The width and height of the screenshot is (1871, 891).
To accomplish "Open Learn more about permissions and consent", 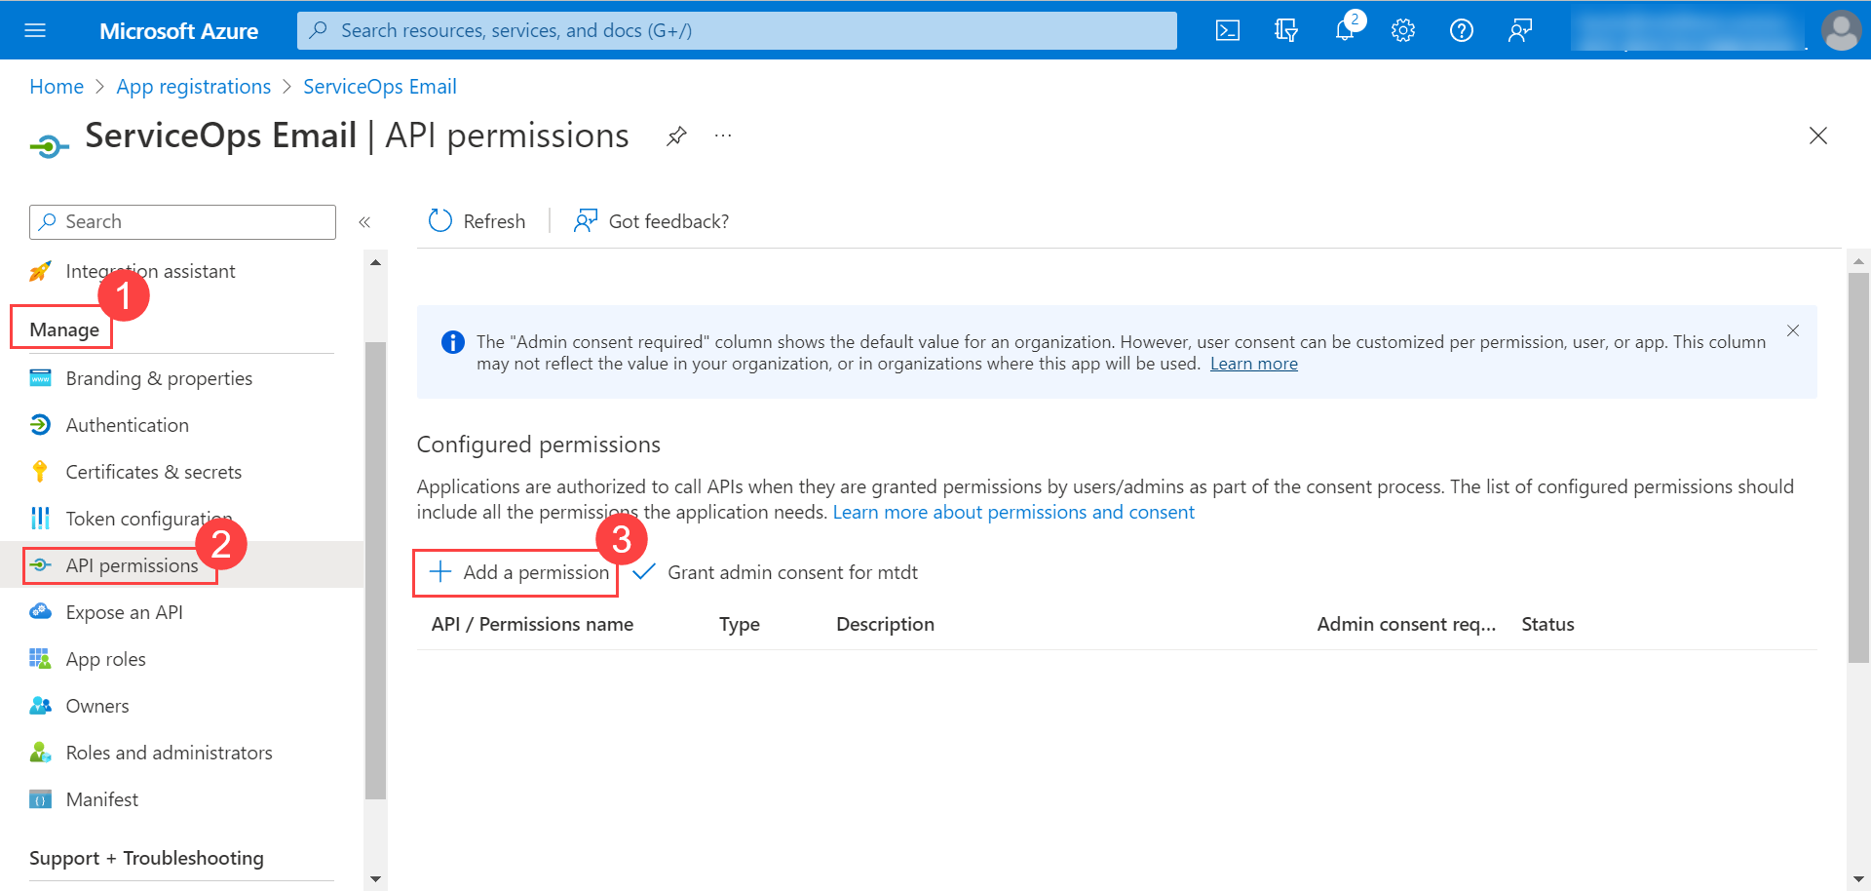I will pyautogui.click(x=1012, y=511).
